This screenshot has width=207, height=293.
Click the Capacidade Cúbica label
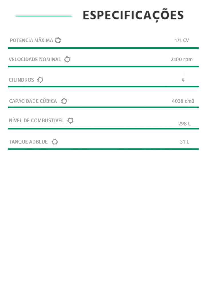pos(33,101)
